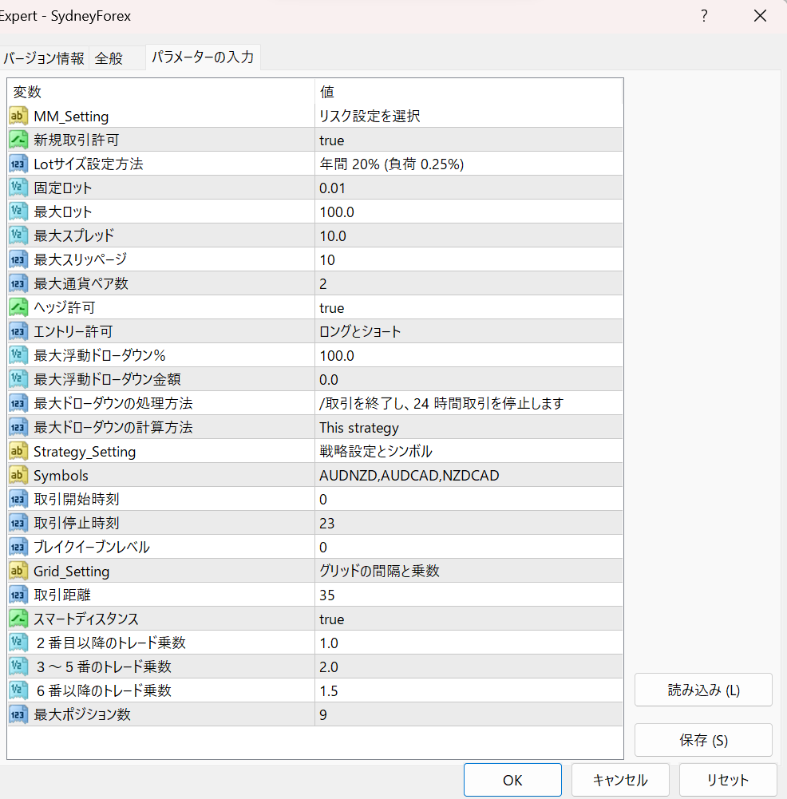Click the double icon beside 最大浮動ドローダウン%

click(x=18, y=355)
